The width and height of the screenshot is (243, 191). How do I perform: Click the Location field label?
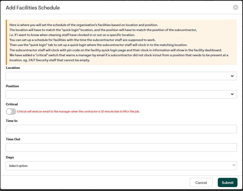13,68
